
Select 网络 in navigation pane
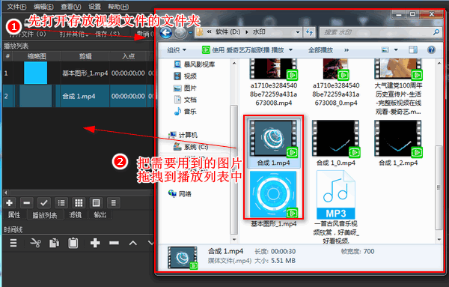[x=180, y=194]
